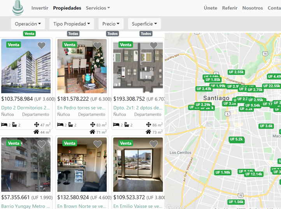Click the gray building street photo
This screenshot has width=281, height=209.
point(26,165)
